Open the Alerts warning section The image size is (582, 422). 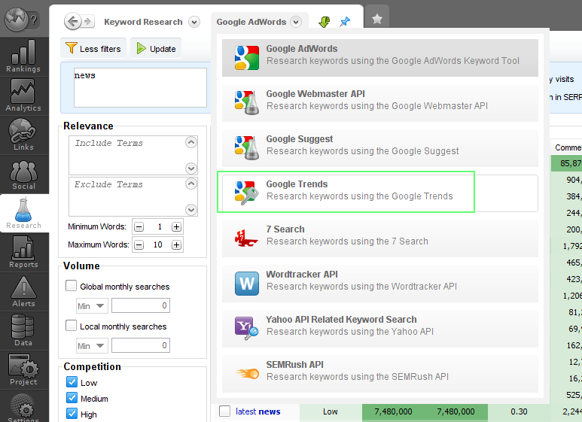(x=23, y=292)
